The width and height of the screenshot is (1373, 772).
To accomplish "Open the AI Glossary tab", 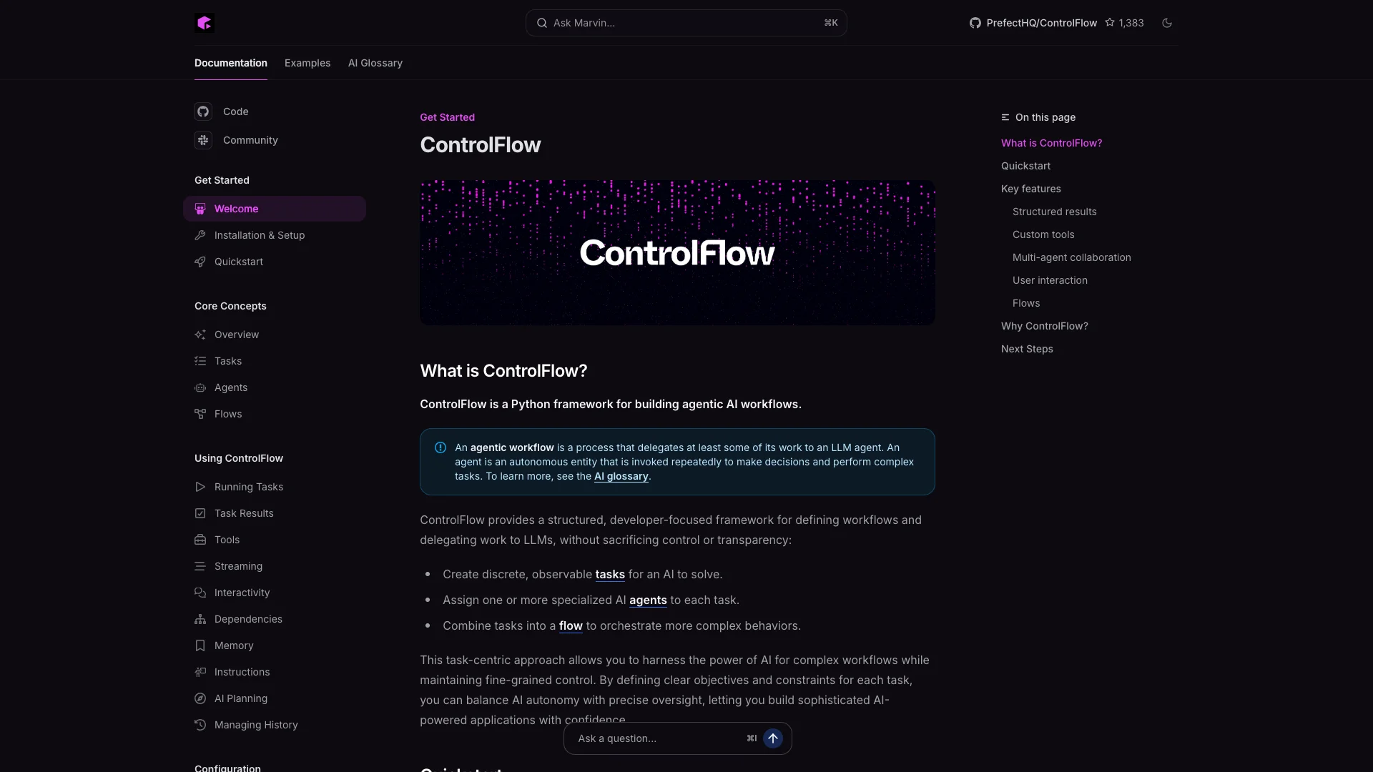I will pos(375,63).
